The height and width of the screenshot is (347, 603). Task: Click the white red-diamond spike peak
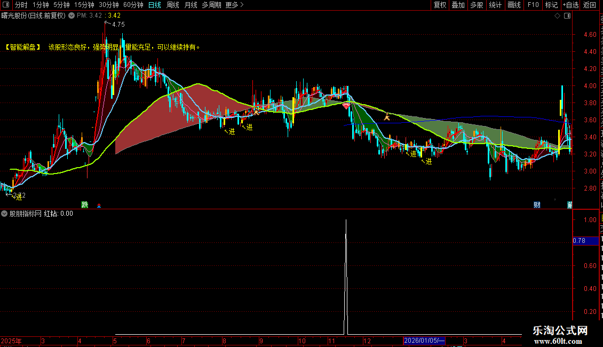click(346, 221)
